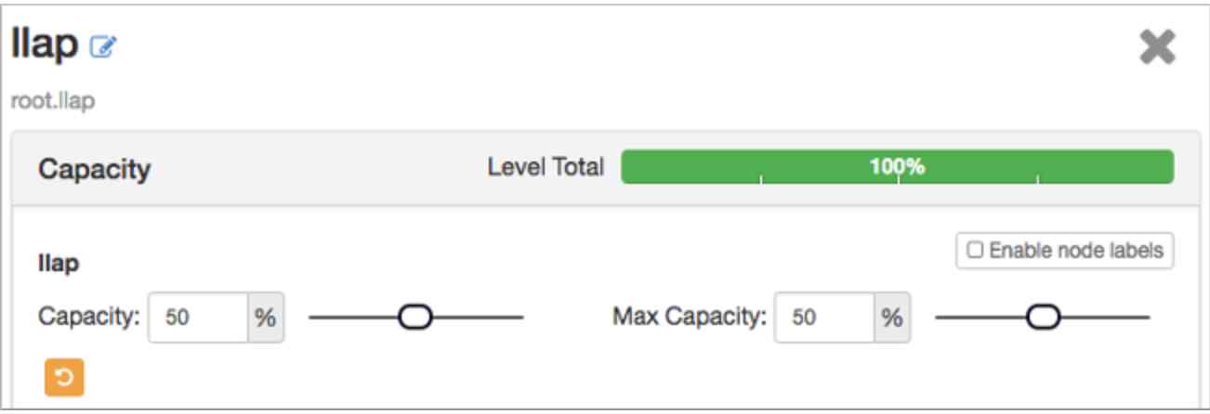Click the green Level Total 100% bar
The image size is (1210, 414).
tap(897, 167)
